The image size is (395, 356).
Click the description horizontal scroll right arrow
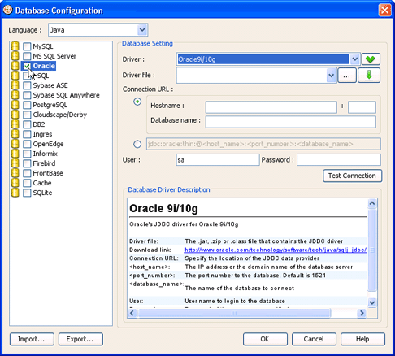point(362,313)
